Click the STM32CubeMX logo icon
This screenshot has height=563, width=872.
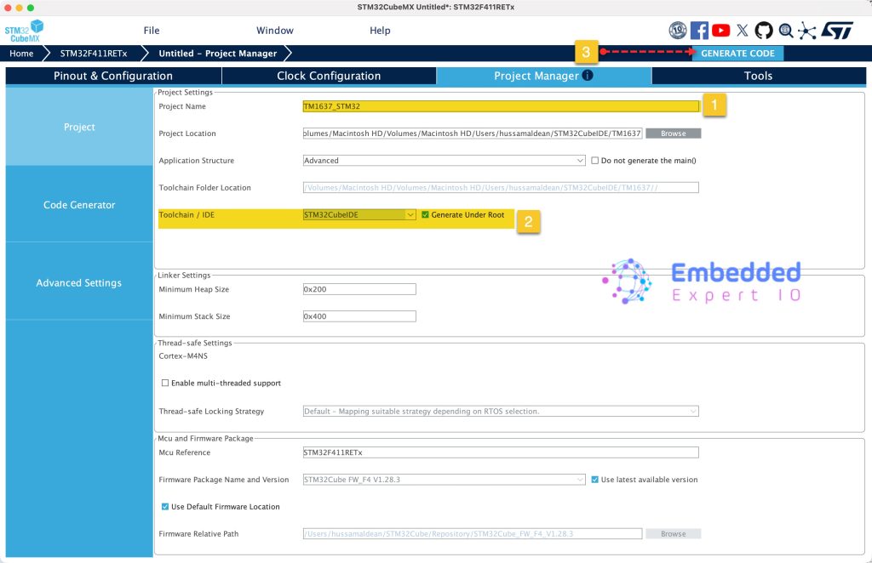point(23,31)
